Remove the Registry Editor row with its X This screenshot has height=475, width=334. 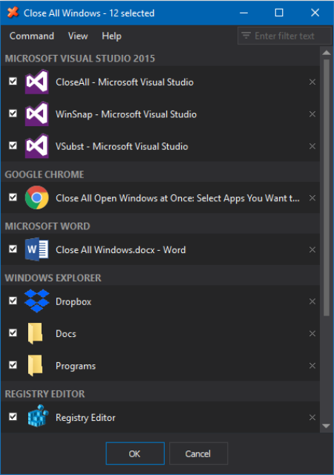pos(312,417)
